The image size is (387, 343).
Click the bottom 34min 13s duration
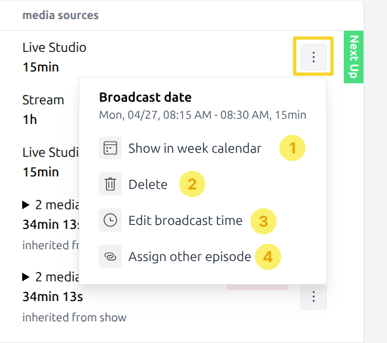tap(52, 296)
